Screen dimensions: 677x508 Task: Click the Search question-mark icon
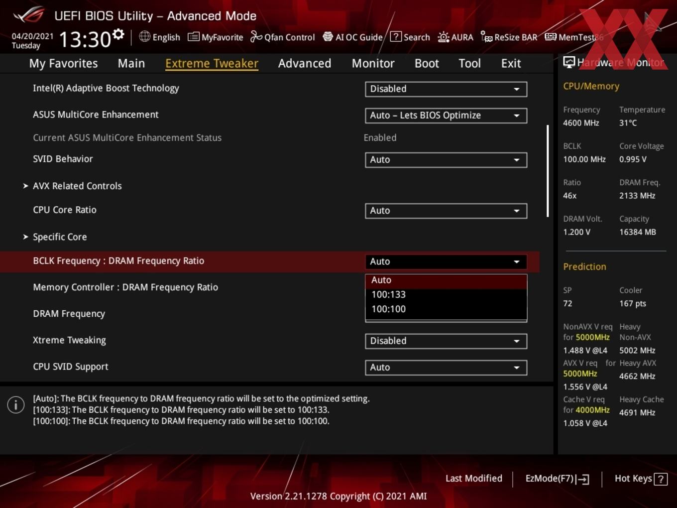click(396, 36)
